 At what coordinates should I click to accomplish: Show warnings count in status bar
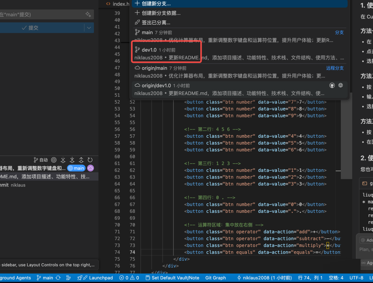tap(134, 278)
